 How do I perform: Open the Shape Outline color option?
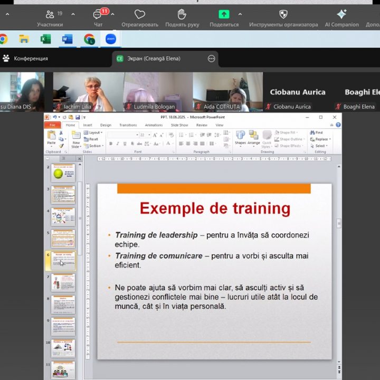pos(289,139)
